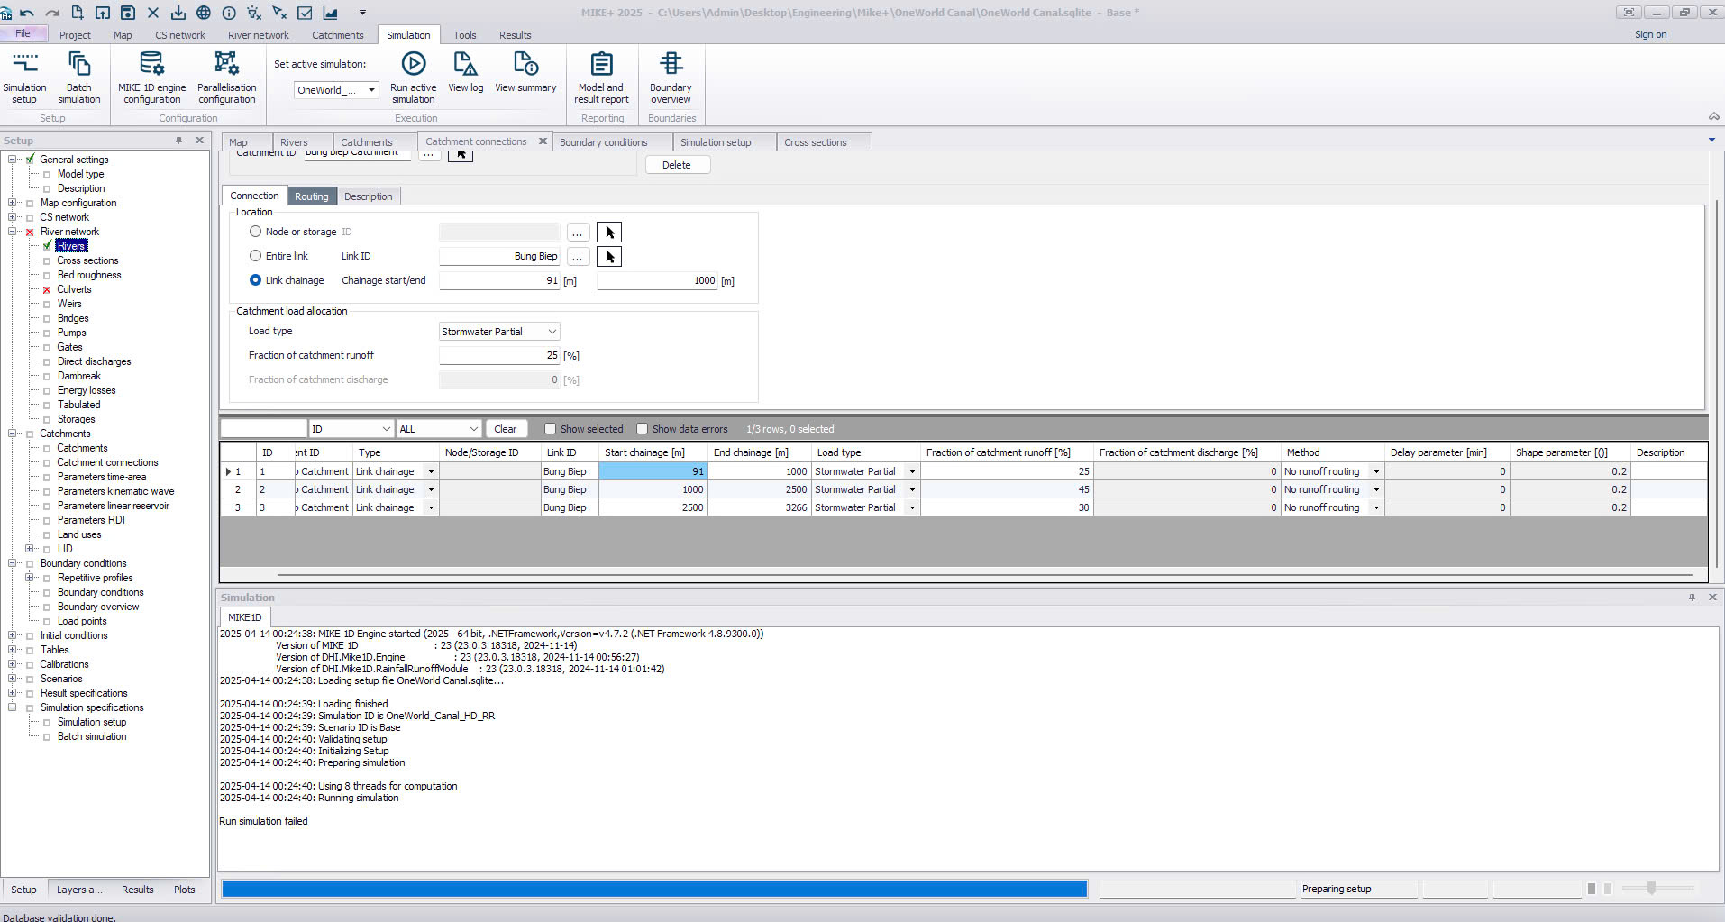
Task: Collapse the Catchments tree node
Action: 13,434
